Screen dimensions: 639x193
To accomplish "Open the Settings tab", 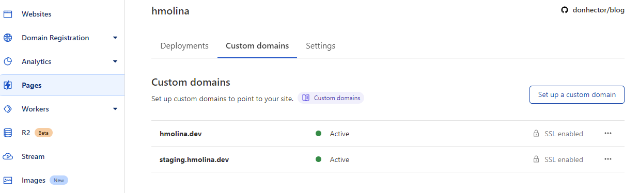I will pos(321,46).
